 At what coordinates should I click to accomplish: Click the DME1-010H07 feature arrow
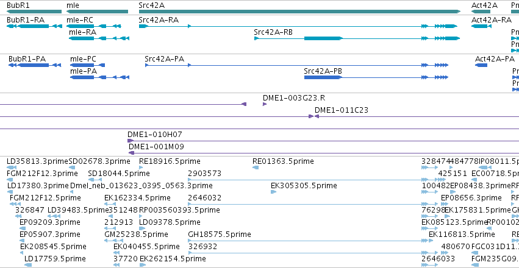pos(131,141)
